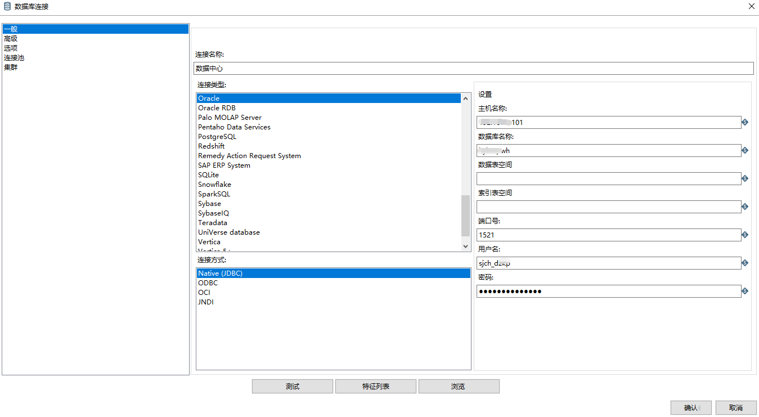Click the variable icon beside 索引表空间 field
Screen dimensions: 759x417
pos(744,207)
